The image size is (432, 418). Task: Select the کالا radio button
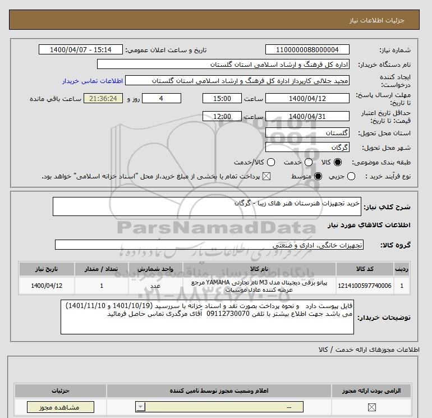click(x=338, y=162)
